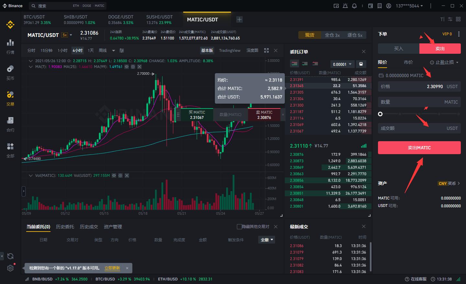Viewport: 466px width, 284px height.
Task: Check 隐藏其他交易对 checkbox
Action: (x=239, y=227)
